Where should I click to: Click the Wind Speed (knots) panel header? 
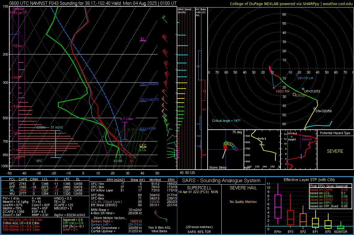tap(184, 11)
